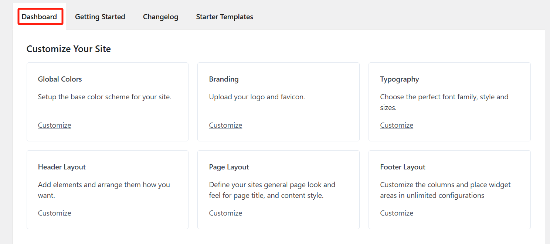
Task: Click the Branding description text
Action: click(257, 96)
